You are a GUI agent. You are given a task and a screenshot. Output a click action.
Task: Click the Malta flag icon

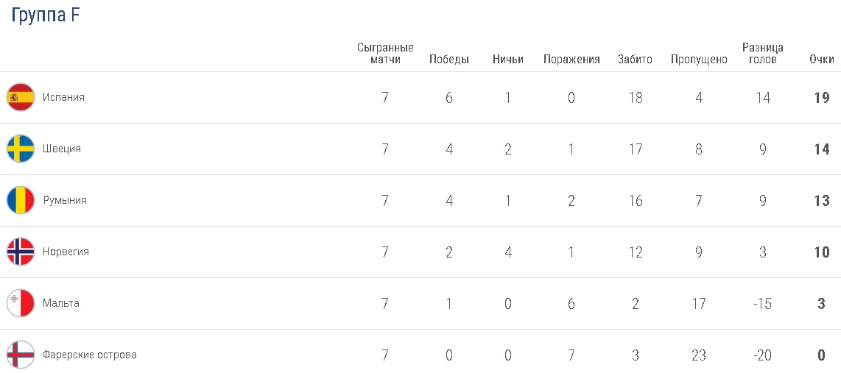point(21,303)
